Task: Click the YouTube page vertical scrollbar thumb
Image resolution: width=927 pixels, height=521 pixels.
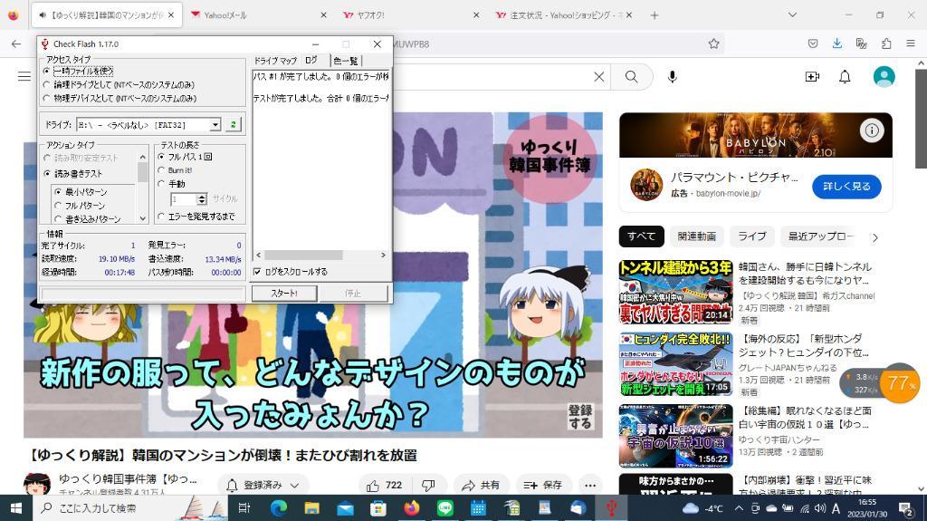Action: [921, 119]
